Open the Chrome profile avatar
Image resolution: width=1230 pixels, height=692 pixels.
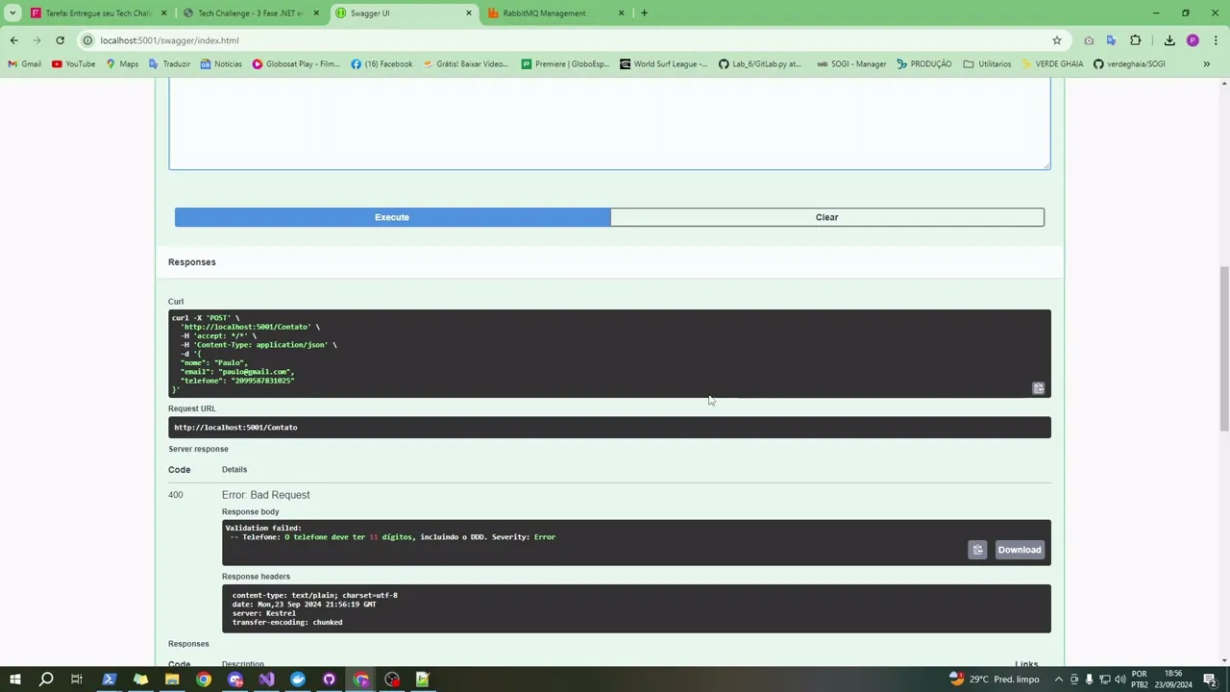[1193, 40]
